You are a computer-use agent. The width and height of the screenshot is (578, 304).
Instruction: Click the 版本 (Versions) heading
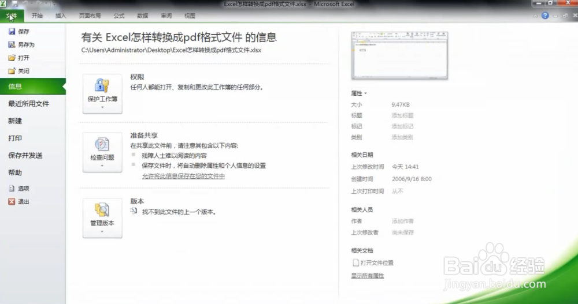[x=137, y=201]
